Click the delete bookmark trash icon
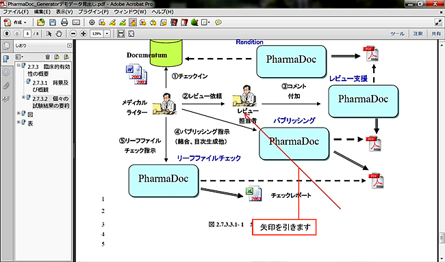The image size is (445, 262). point(47,57)
